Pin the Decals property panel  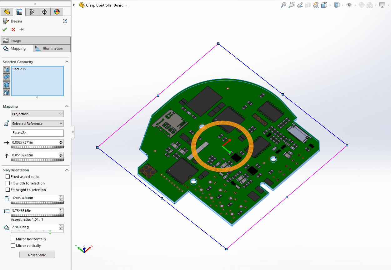pyautogui.click(x=21, y=29)
